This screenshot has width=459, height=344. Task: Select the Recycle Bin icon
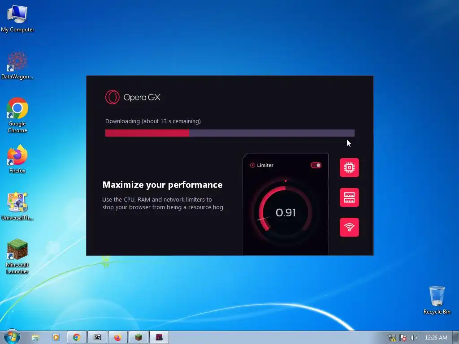point(437,300)
